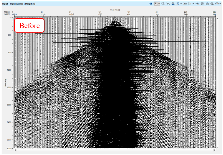The width and height of the screenshot is (223, 155).
Task: Select the magnifier zoom tool
Action: pos(163,4)
